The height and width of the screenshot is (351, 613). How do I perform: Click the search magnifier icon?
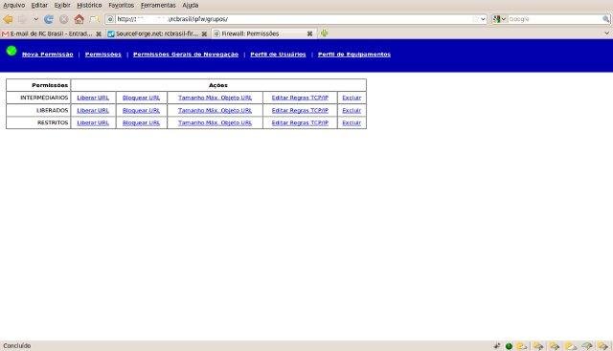point(606,19)
